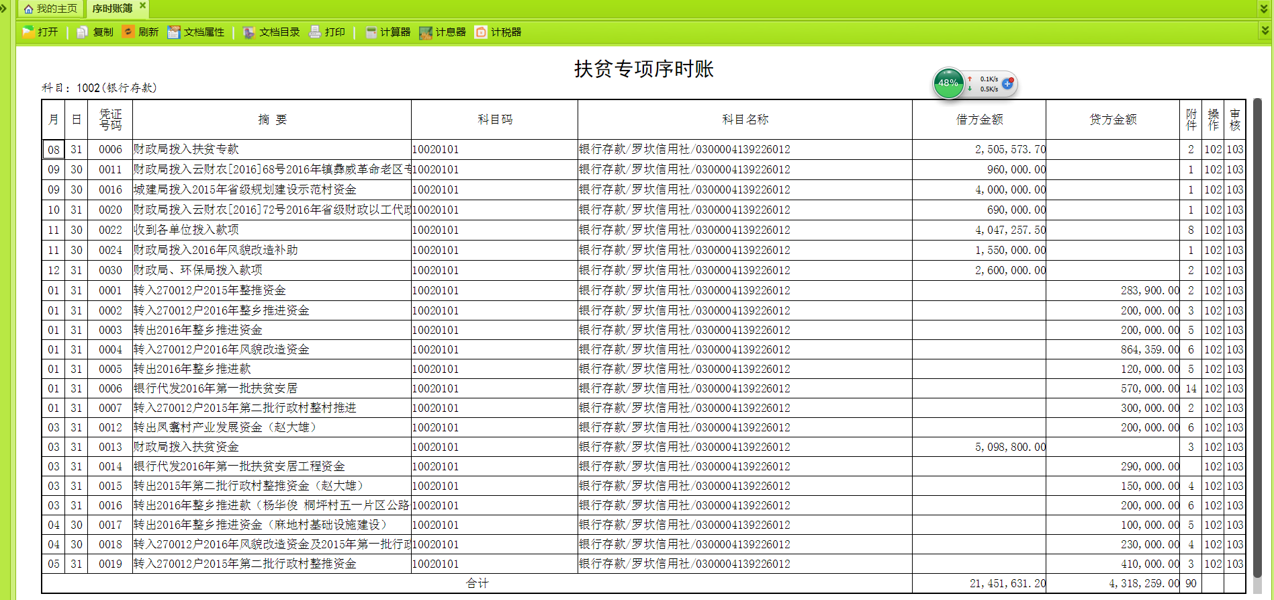Click the 借方金额 column header
Viewport: 1274px width, 600px height.
(x=979, y=120)
